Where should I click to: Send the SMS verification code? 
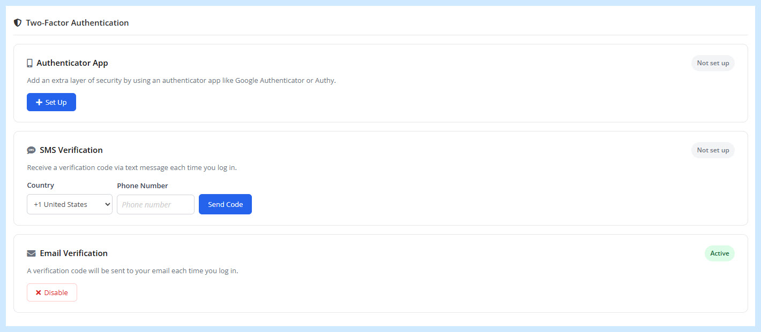[x=225, y=204]
